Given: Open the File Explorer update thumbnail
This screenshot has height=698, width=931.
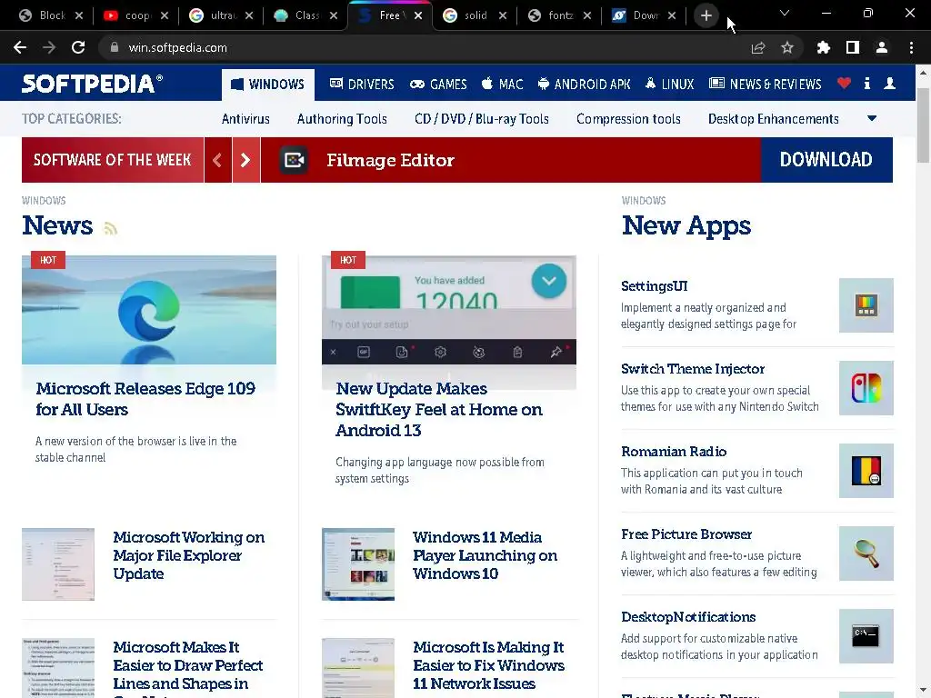Looking at the screenshot, I should point(58,564).
